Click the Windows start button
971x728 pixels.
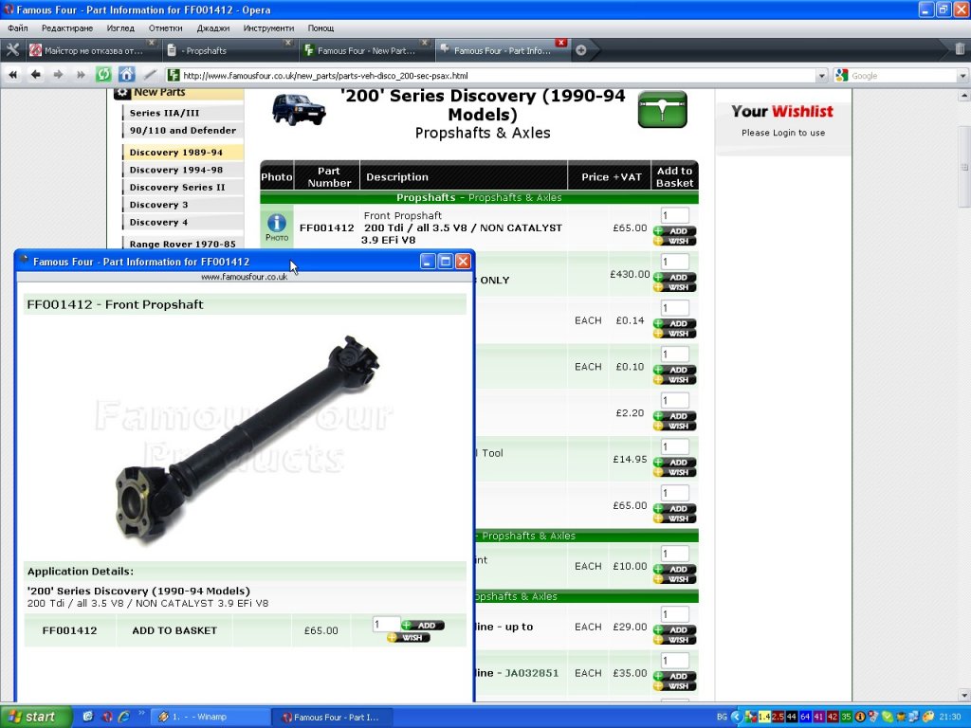[x=36, y=717]
